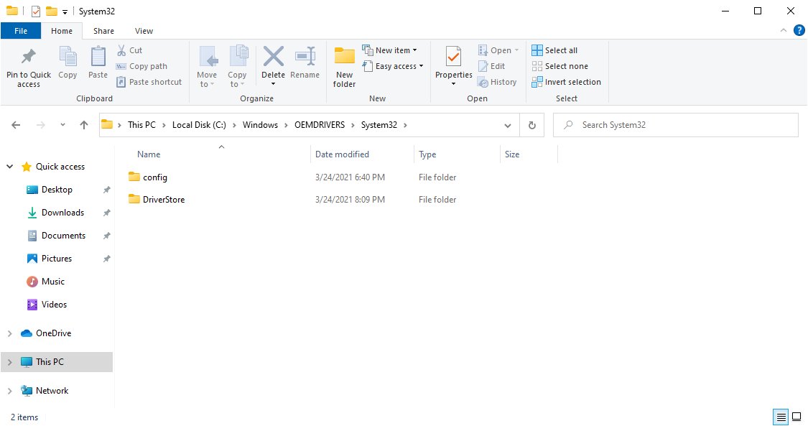808x426 pixels.
Task: Open Videos in navigation pane
Action: click(54, 305)
